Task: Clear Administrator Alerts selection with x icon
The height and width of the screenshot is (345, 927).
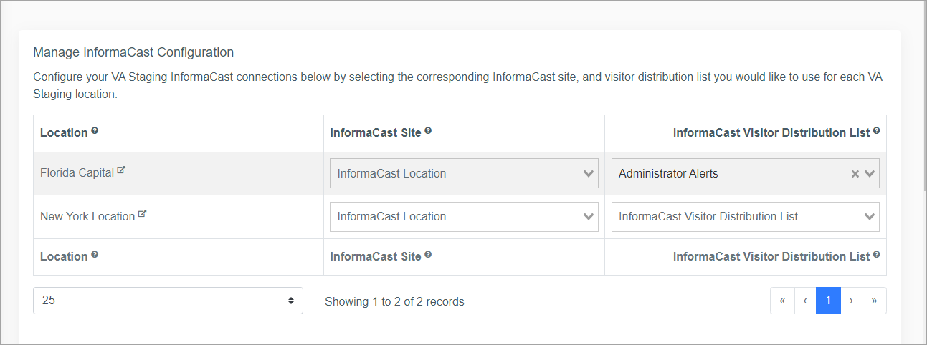Action: (855, 174)
